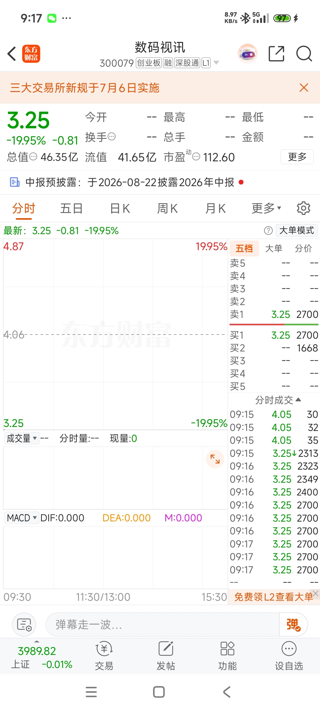Screen dimensions: 320x712
Task: Toggle the 弹 danmaku switch
Action: [x=293, y=624]
